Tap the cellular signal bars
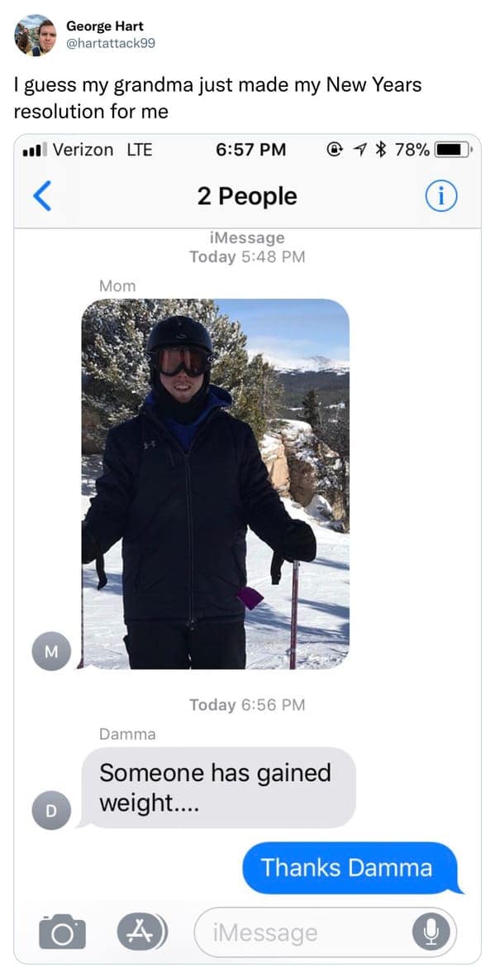This screenshot has width=495, height=978. [34, 151]
